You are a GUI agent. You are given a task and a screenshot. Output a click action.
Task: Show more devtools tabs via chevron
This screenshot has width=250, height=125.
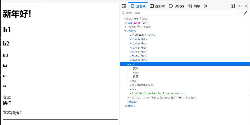coord(206,6)
